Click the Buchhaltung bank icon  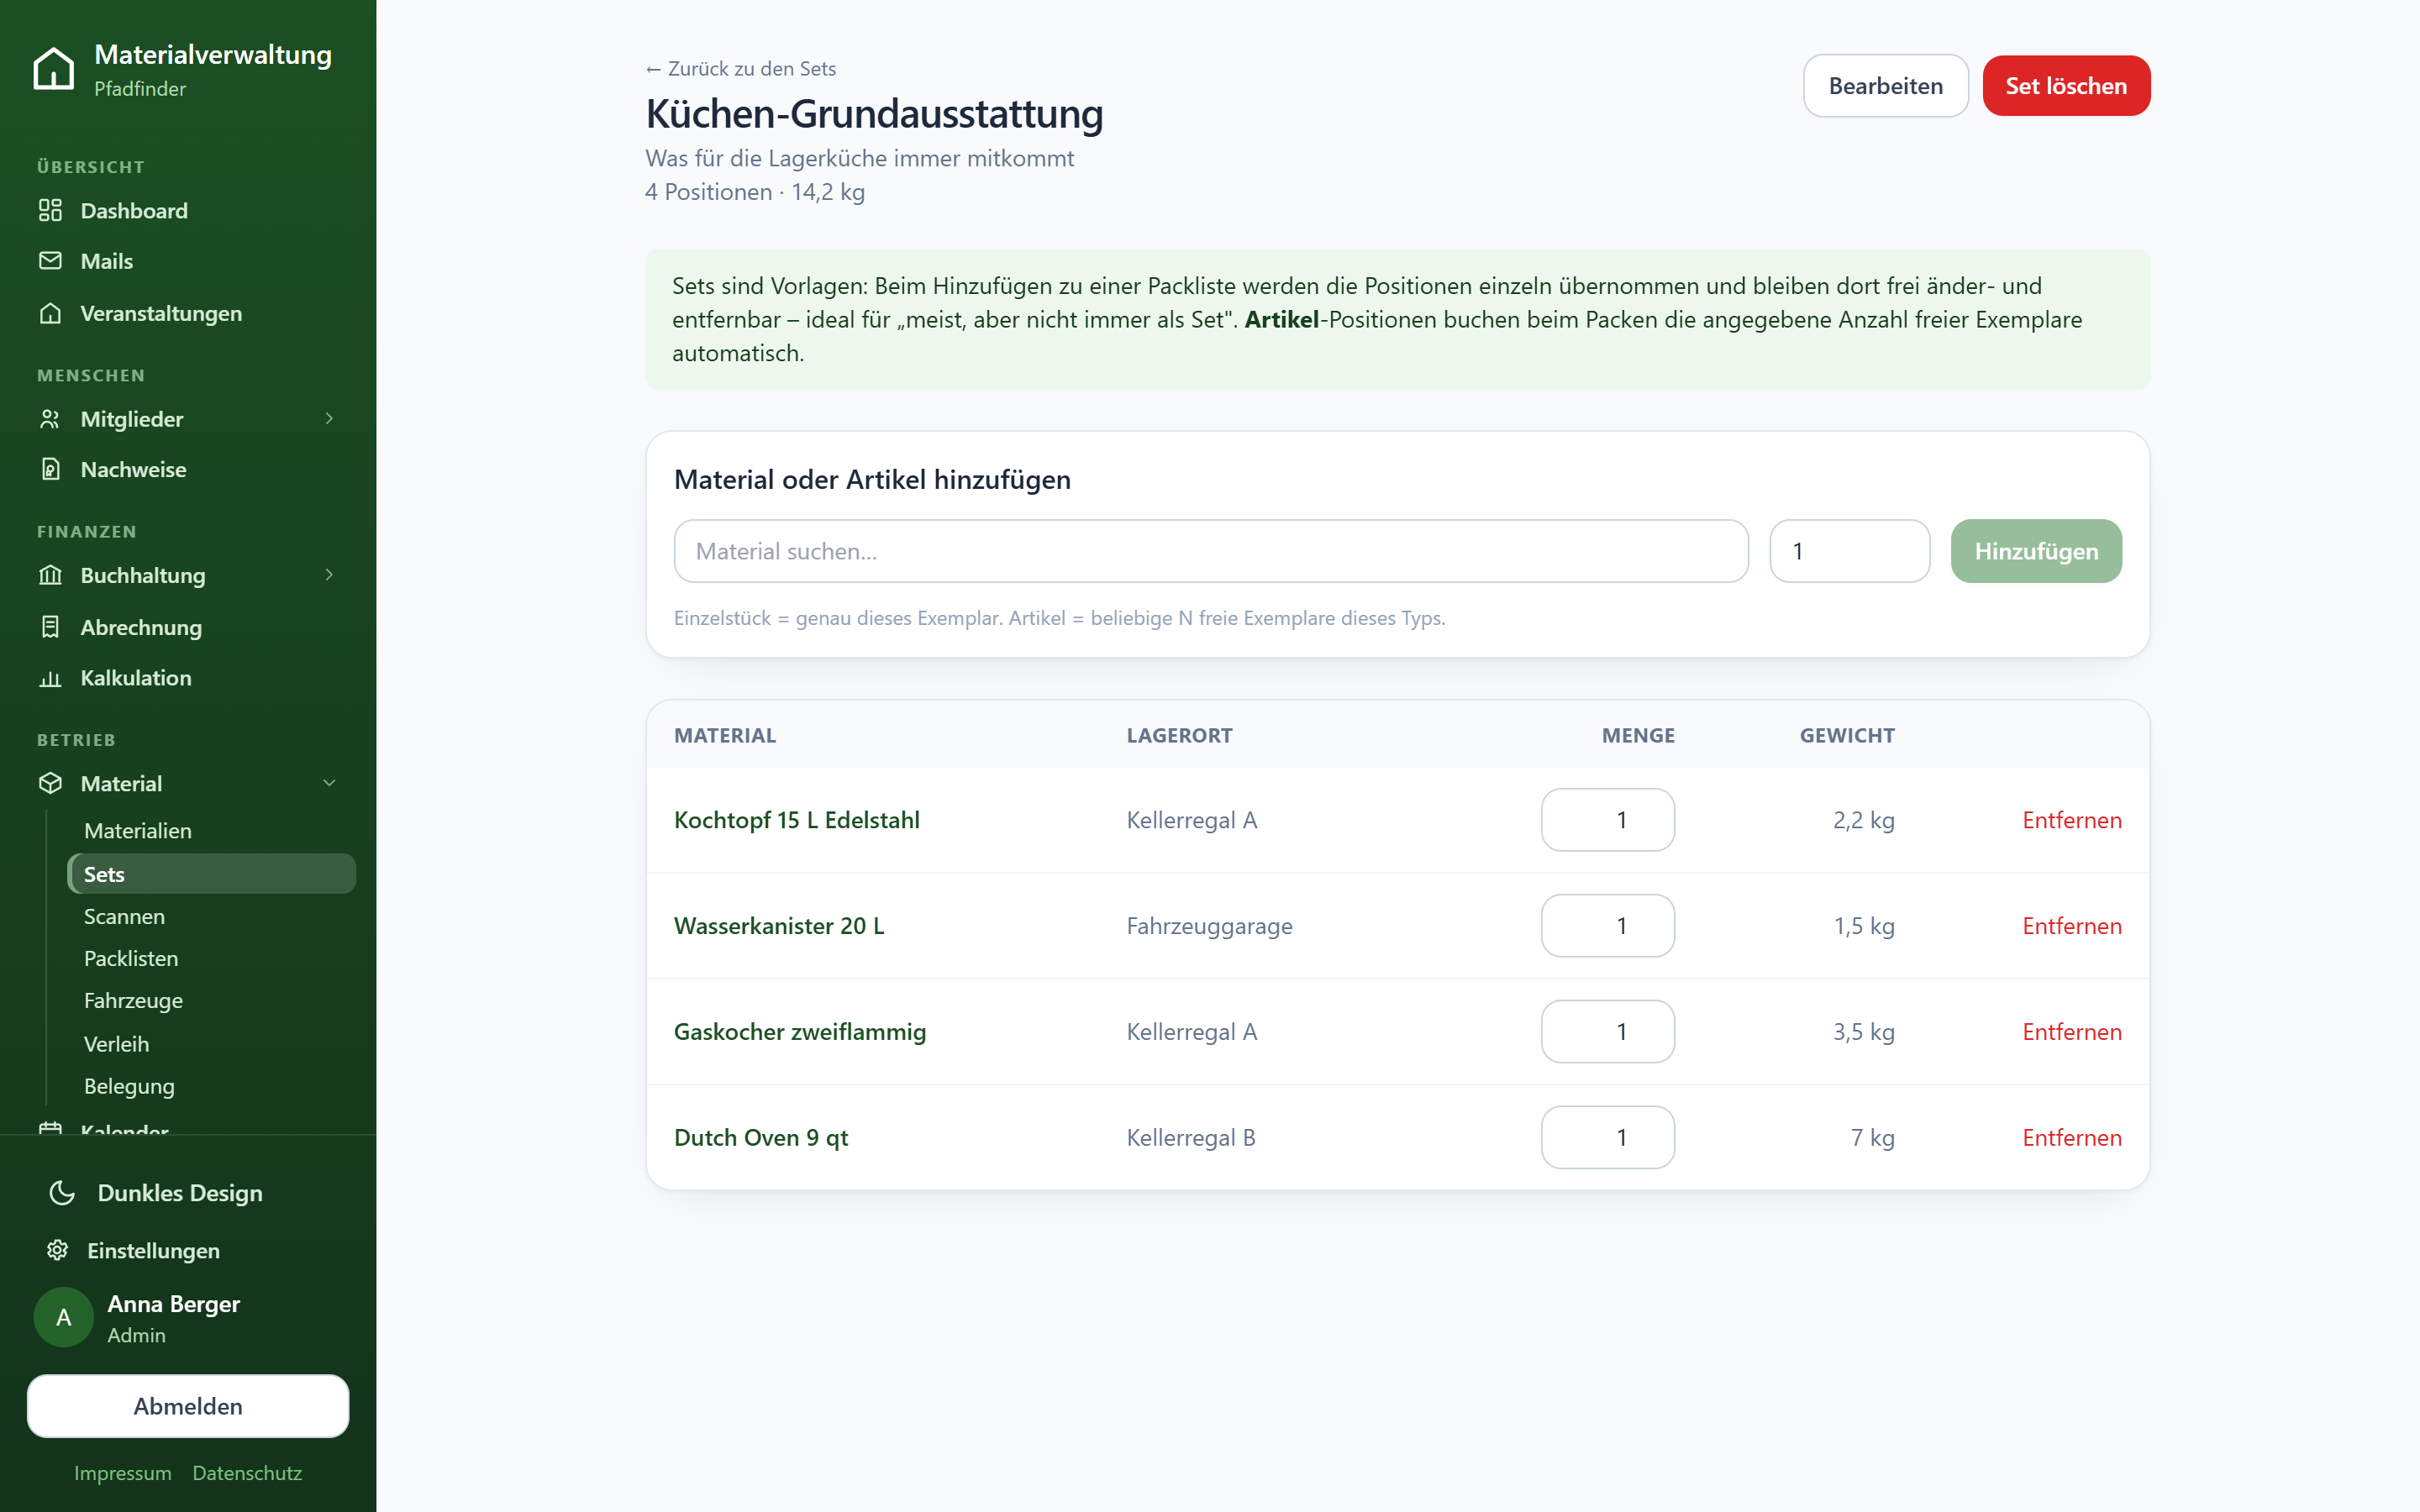[x=50, y=575]
